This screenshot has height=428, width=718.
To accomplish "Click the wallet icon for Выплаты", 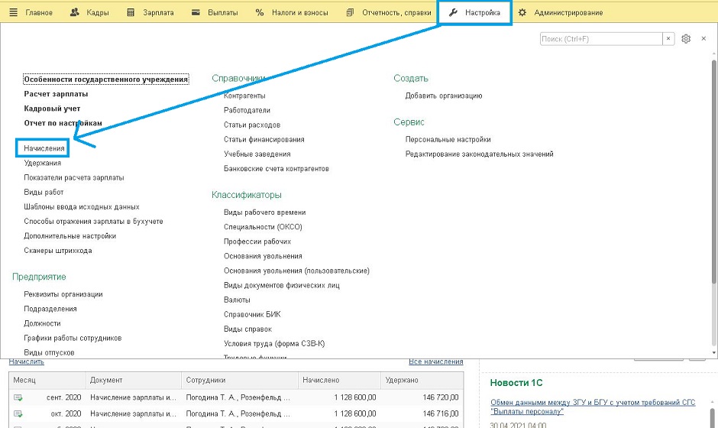I will pos(196,13).
